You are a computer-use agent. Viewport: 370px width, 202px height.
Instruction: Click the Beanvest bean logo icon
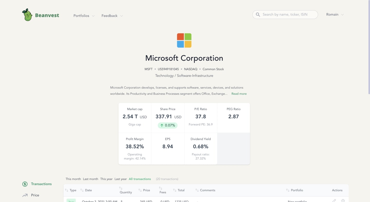(27, 15)
